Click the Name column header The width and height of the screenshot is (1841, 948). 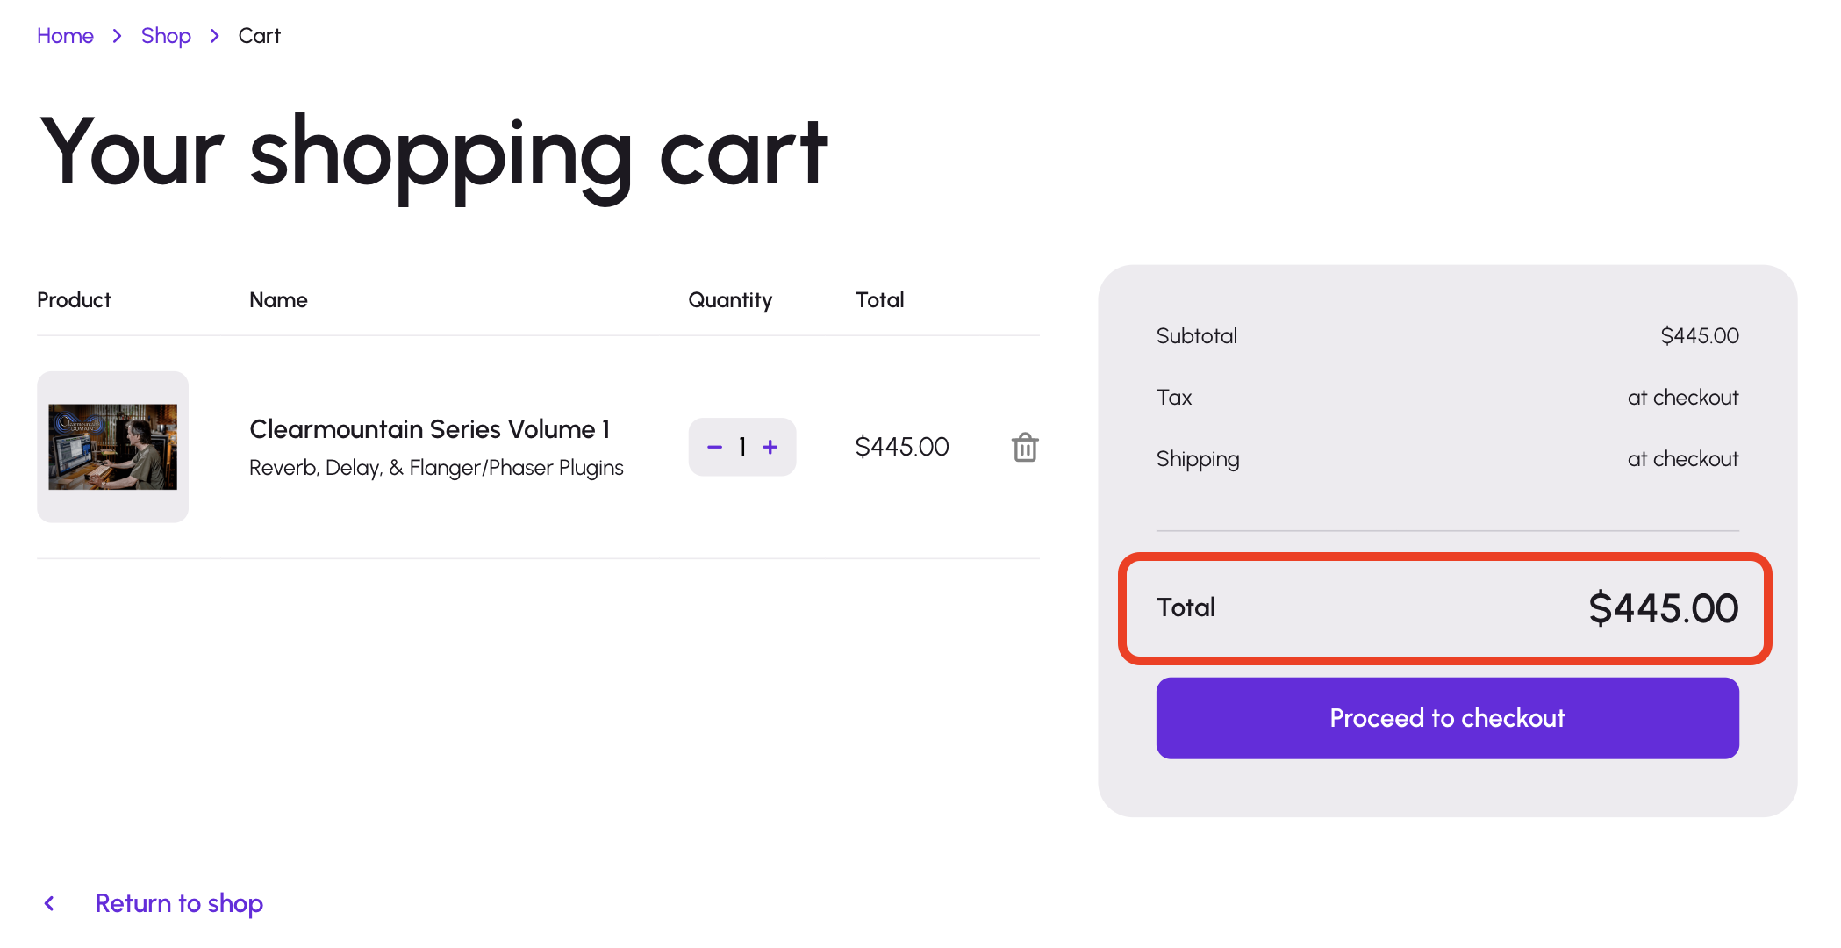pos(278,300)
